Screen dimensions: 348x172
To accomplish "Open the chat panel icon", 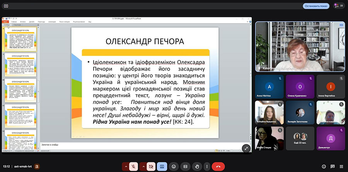I will pyautogui.click(x=333, y=167).
